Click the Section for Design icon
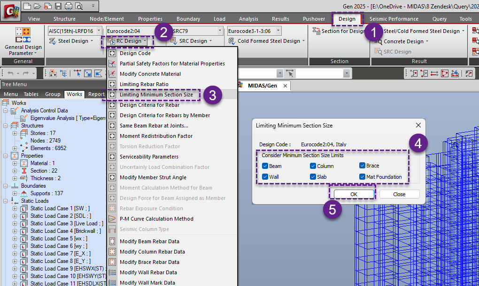The width and height of the screenshot is (479, 286). (x=316, y=31)
